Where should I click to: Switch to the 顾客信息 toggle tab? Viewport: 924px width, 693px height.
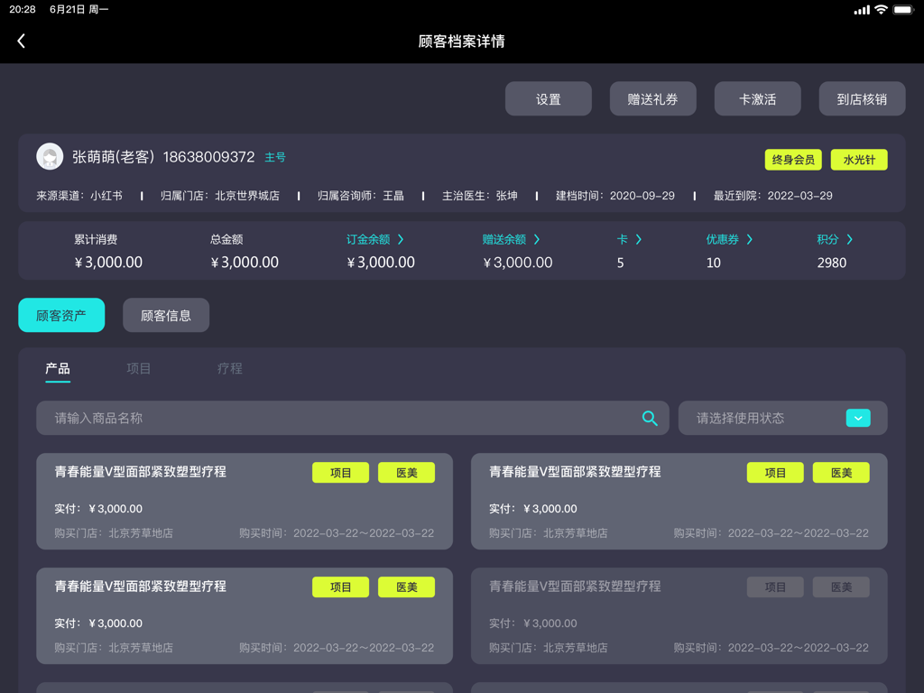(166, 315)
